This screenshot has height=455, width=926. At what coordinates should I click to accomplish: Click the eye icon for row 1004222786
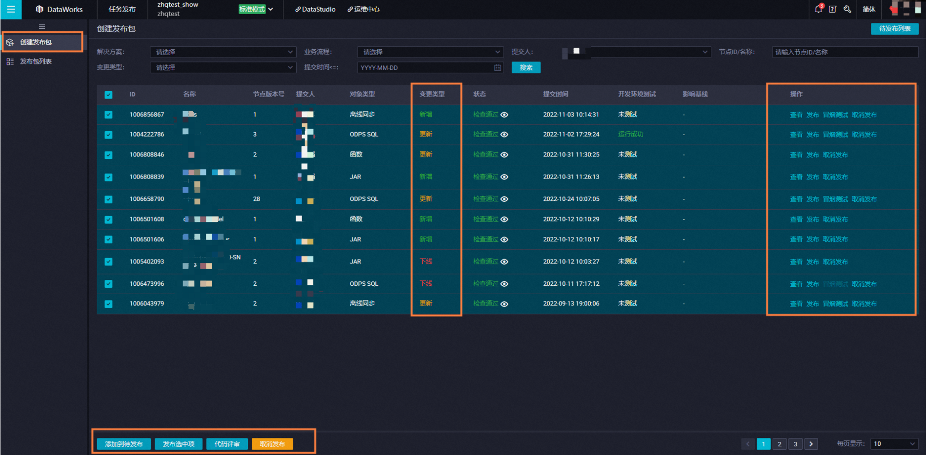click(504, 135)
